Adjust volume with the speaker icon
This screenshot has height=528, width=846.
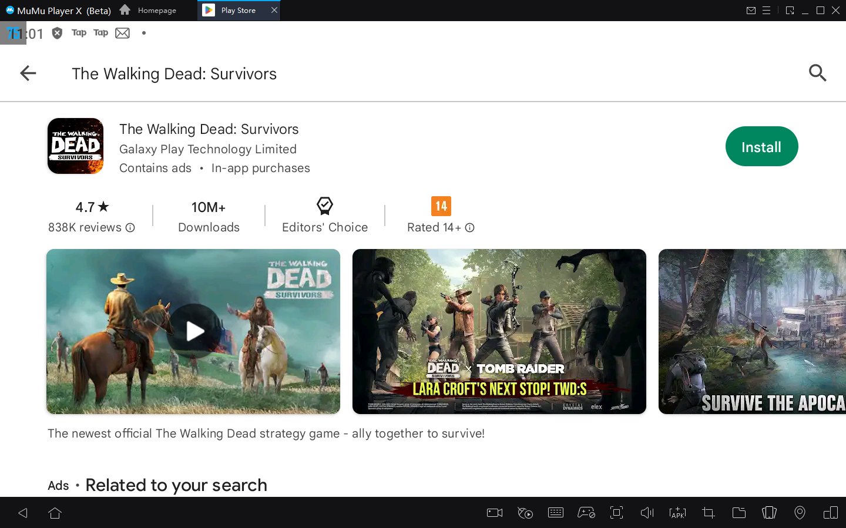647,513
